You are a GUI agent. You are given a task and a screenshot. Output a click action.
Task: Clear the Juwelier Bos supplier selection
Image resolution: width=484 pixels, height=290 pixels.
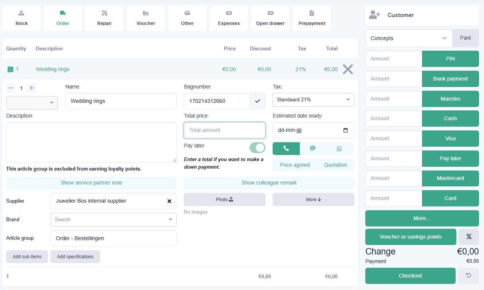click(x=169, y=201)
